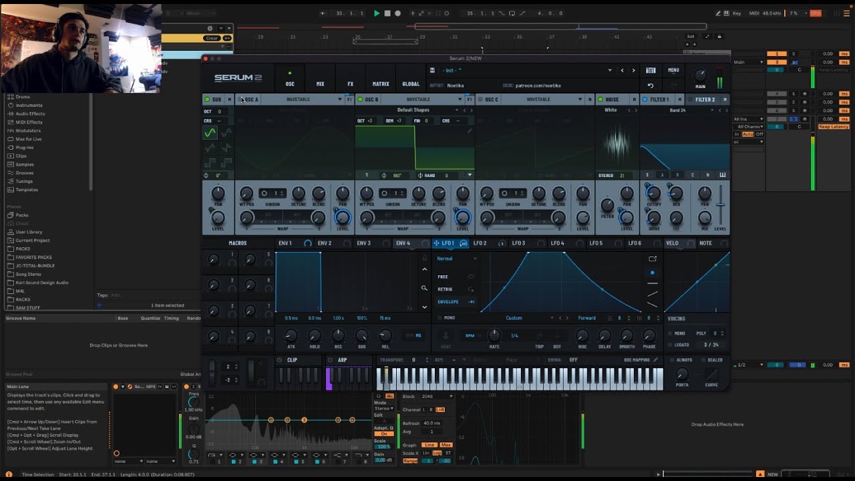Image resolution: width=855 pixels, height=481 pixels.
Task: Click the pencil edit icon on OSC B wavetable
Action: coord(469,131)
